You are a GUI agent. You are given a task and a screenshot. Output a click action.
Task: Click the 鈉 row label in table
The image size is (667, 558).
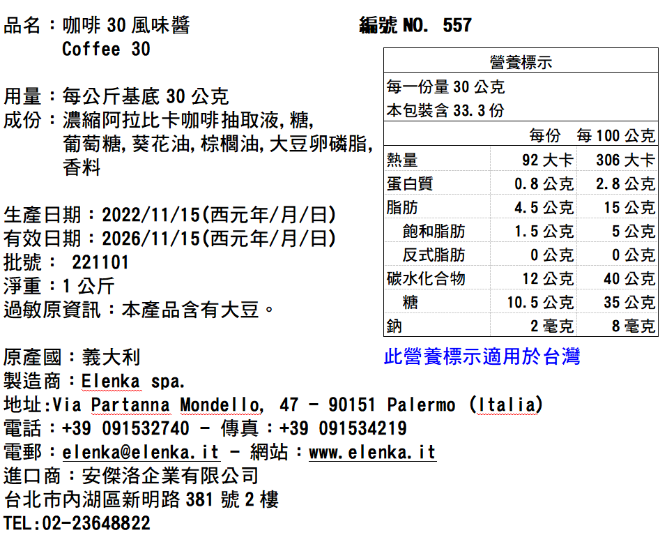394,326
